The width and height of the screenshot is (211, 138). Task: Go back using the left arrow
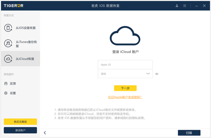[45, 133]
